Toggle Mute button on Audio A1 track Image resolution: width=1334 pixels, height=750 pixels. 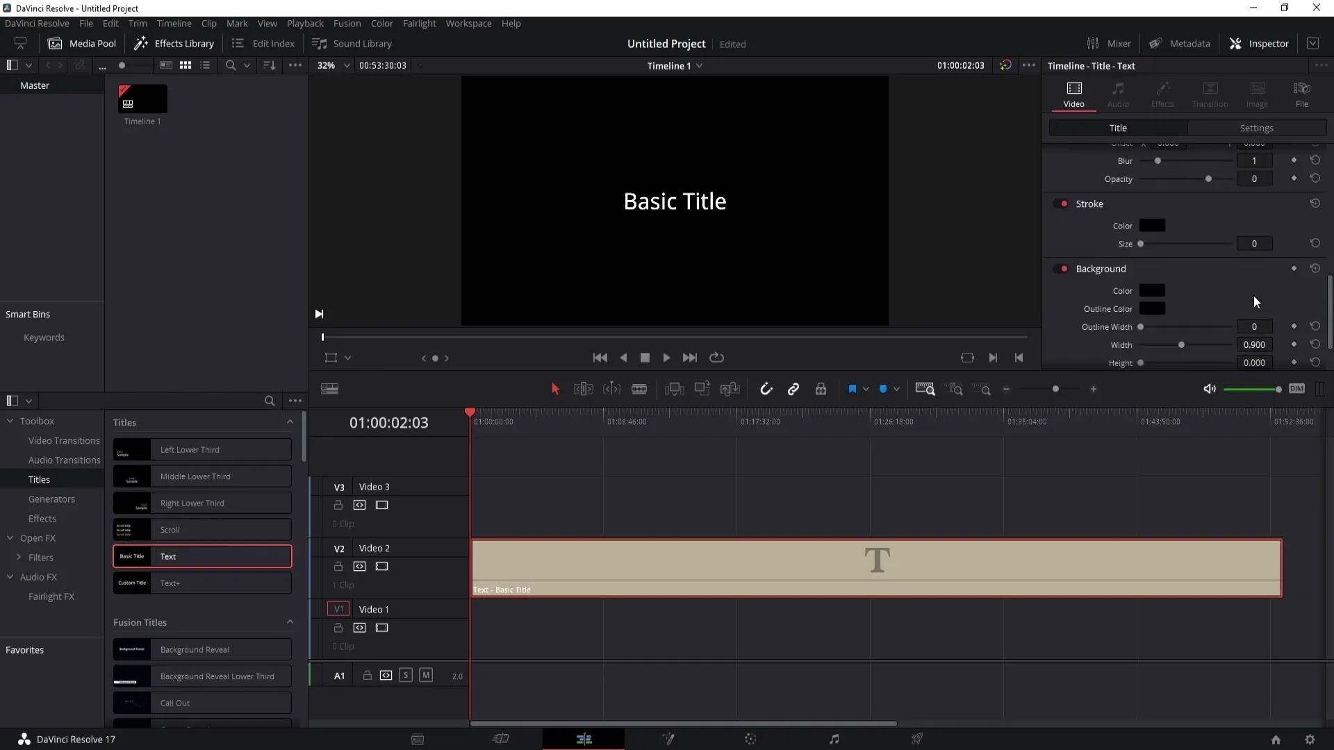point(425,676)
